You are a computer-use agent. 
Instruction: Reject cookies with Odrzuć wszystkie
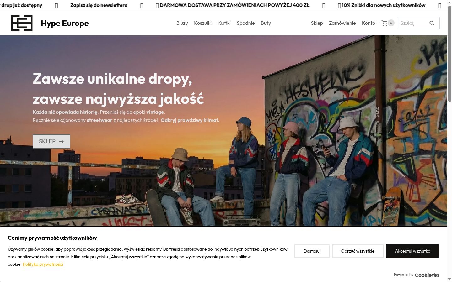coord(358,251)
